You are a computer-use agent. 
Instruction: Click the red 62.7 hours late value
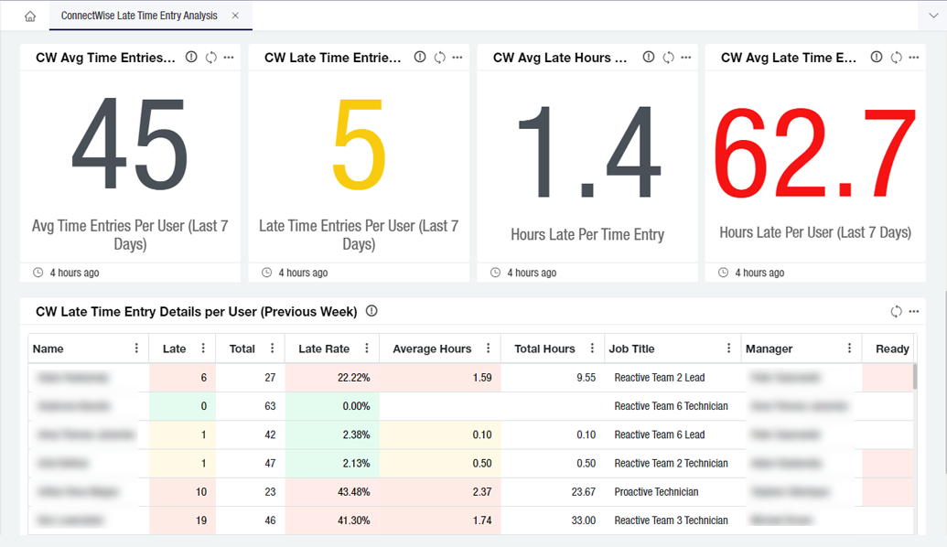815,154
